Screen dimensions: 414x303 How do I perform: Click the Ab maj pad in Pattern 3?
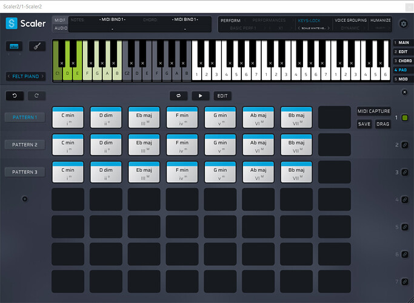coord(258,172)
